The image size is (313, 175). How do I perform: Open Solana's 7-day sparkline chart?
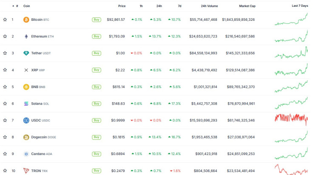point(291,103)
